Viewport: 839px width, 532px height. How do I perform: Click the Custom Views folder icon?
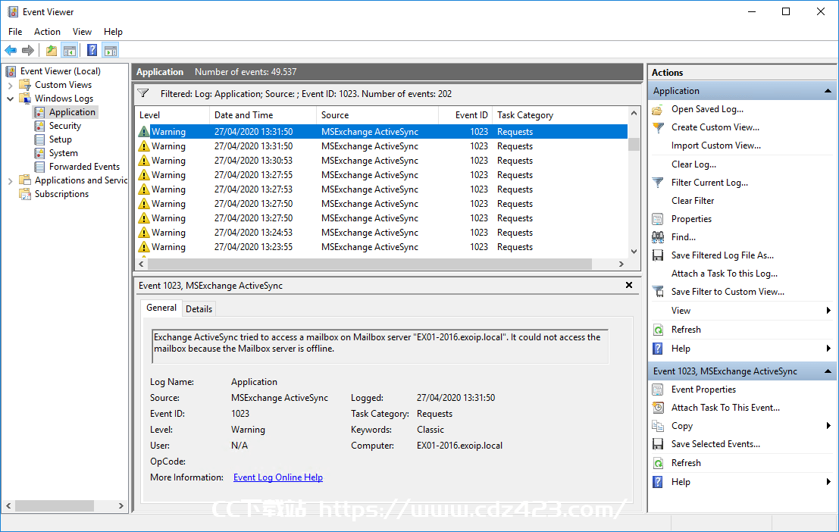[25, 85]
